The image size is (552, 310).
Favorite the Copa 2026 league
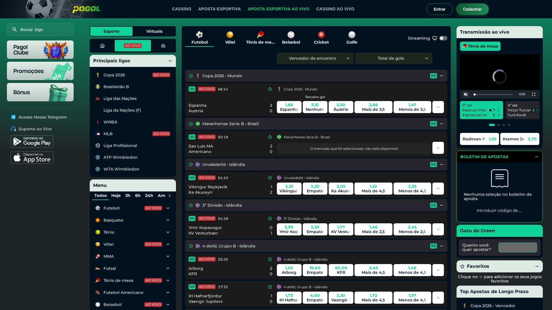191,76
